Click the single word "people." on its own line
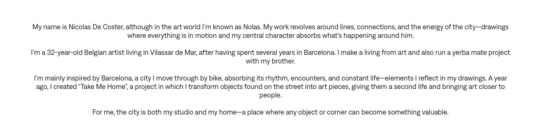The image size is (541, 137). pos(270,95)
